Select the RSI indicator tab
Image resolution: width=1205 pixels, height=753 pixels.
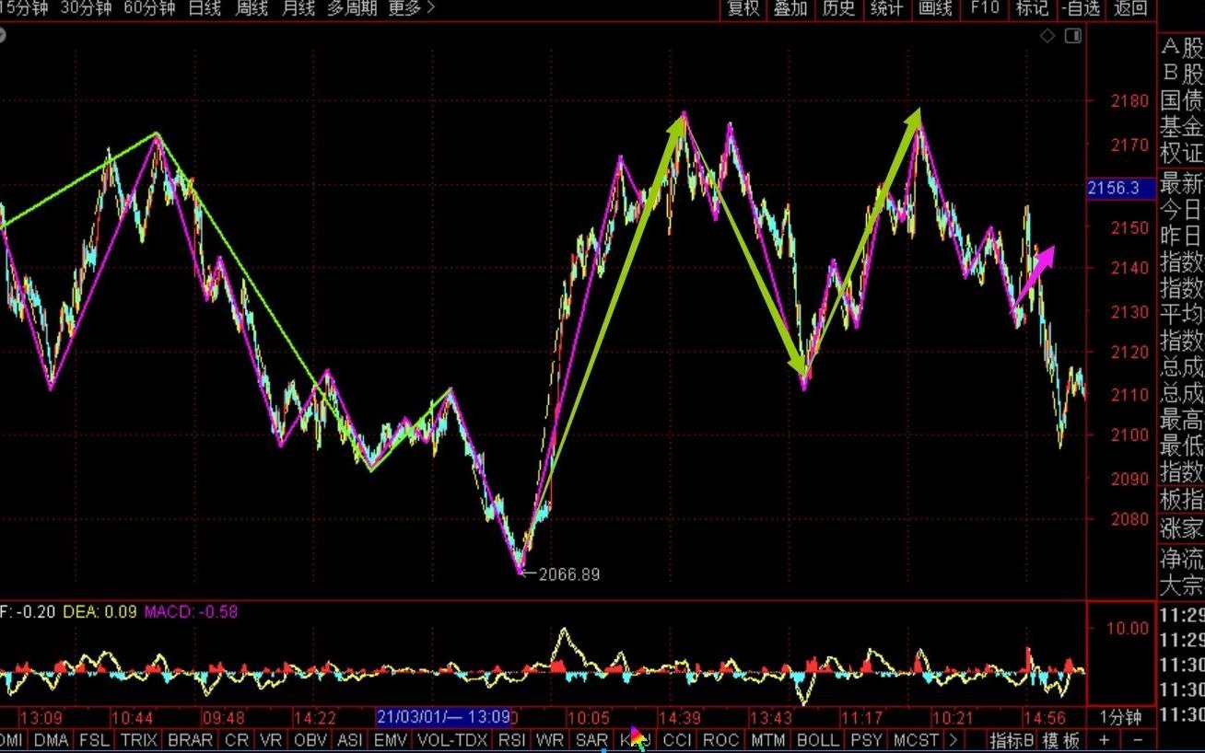point(511,740)
